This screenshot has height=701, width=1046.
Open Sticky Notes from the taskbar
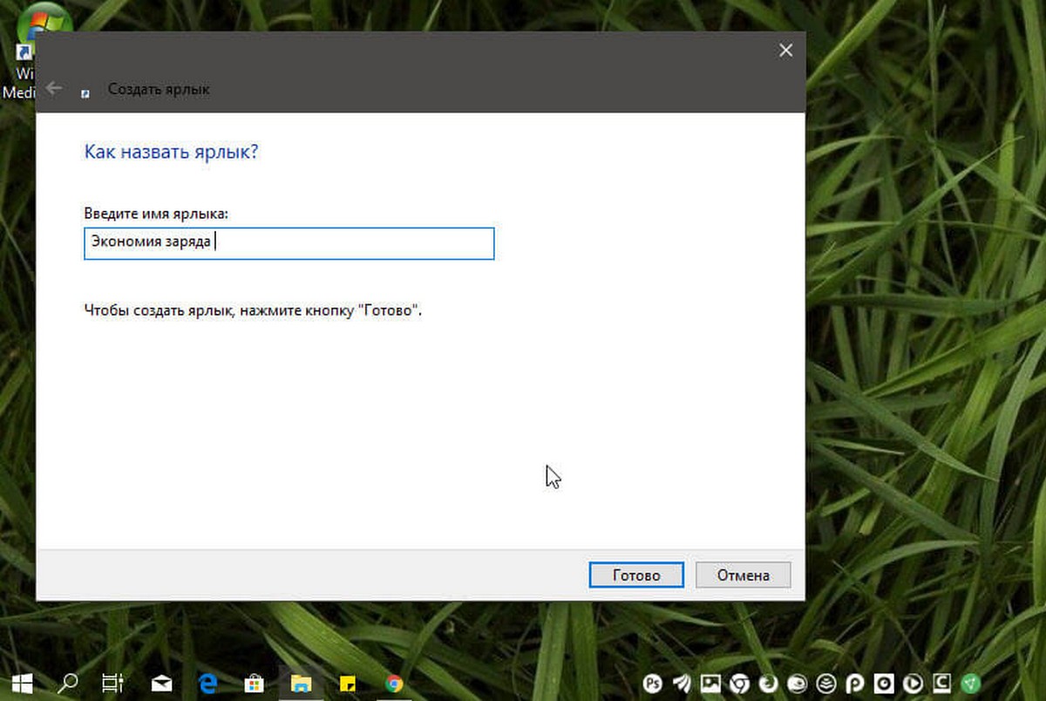tap(347, 683)
